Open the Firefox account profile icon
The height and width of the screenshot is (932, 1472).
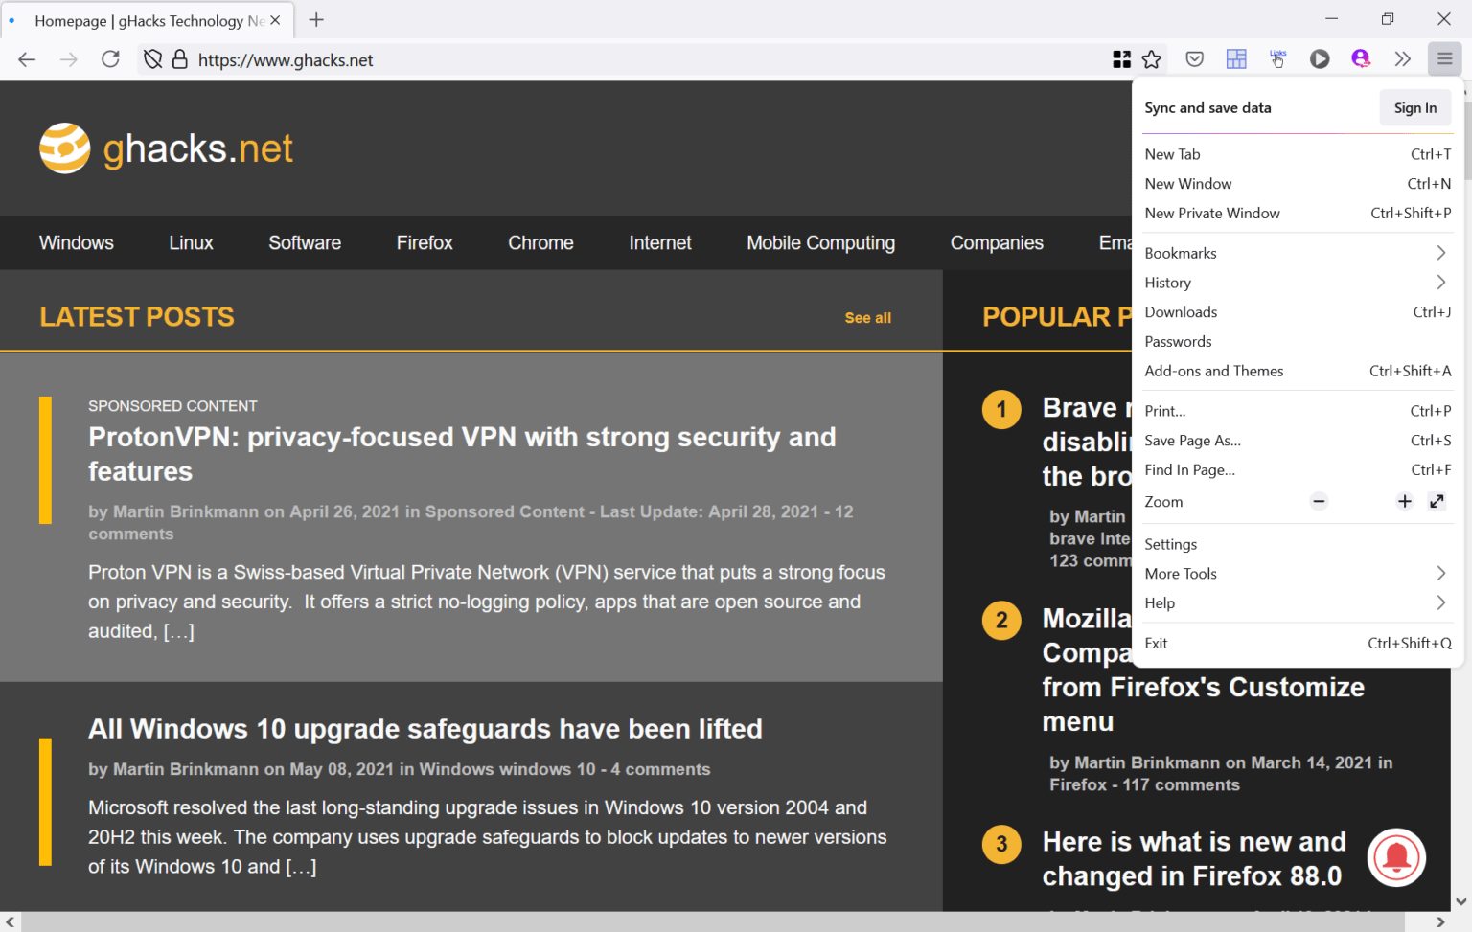(1361, 58)
